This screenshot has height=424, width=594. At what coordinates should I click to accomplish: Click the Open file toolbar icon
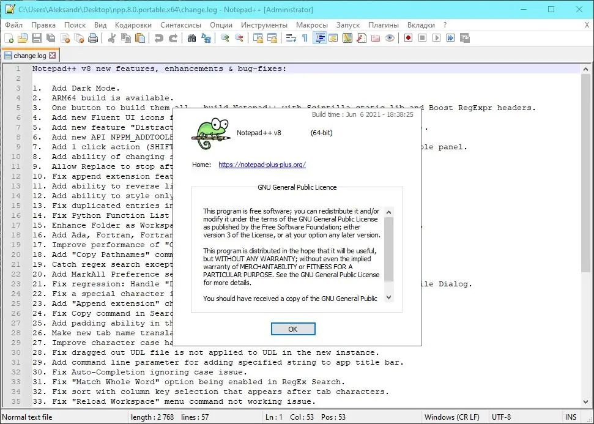point(23,37)
